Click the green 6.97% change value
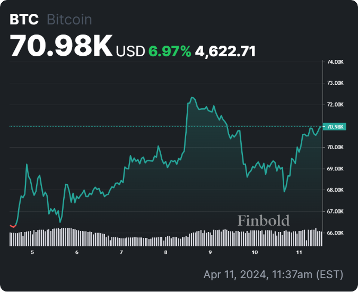The width and height of the screenshot is (358, 292). (170, 51)
